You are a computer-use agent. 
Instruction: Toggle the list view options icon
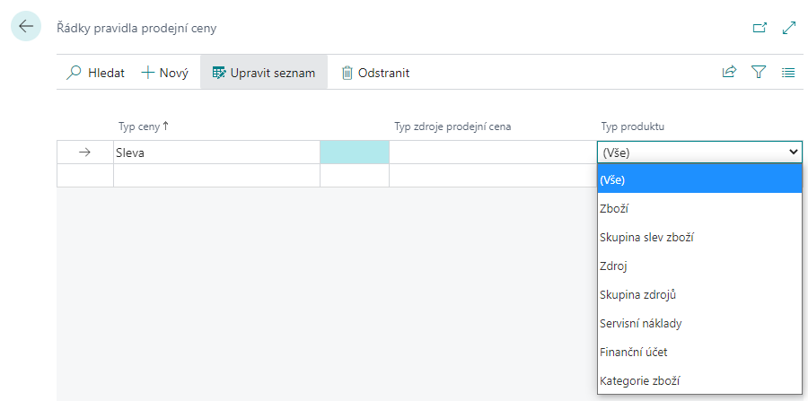(788, 73)
